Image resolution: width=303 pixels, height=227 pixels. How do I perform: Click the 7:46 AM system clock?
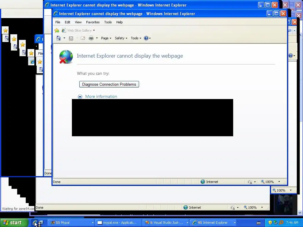(292, 223)
